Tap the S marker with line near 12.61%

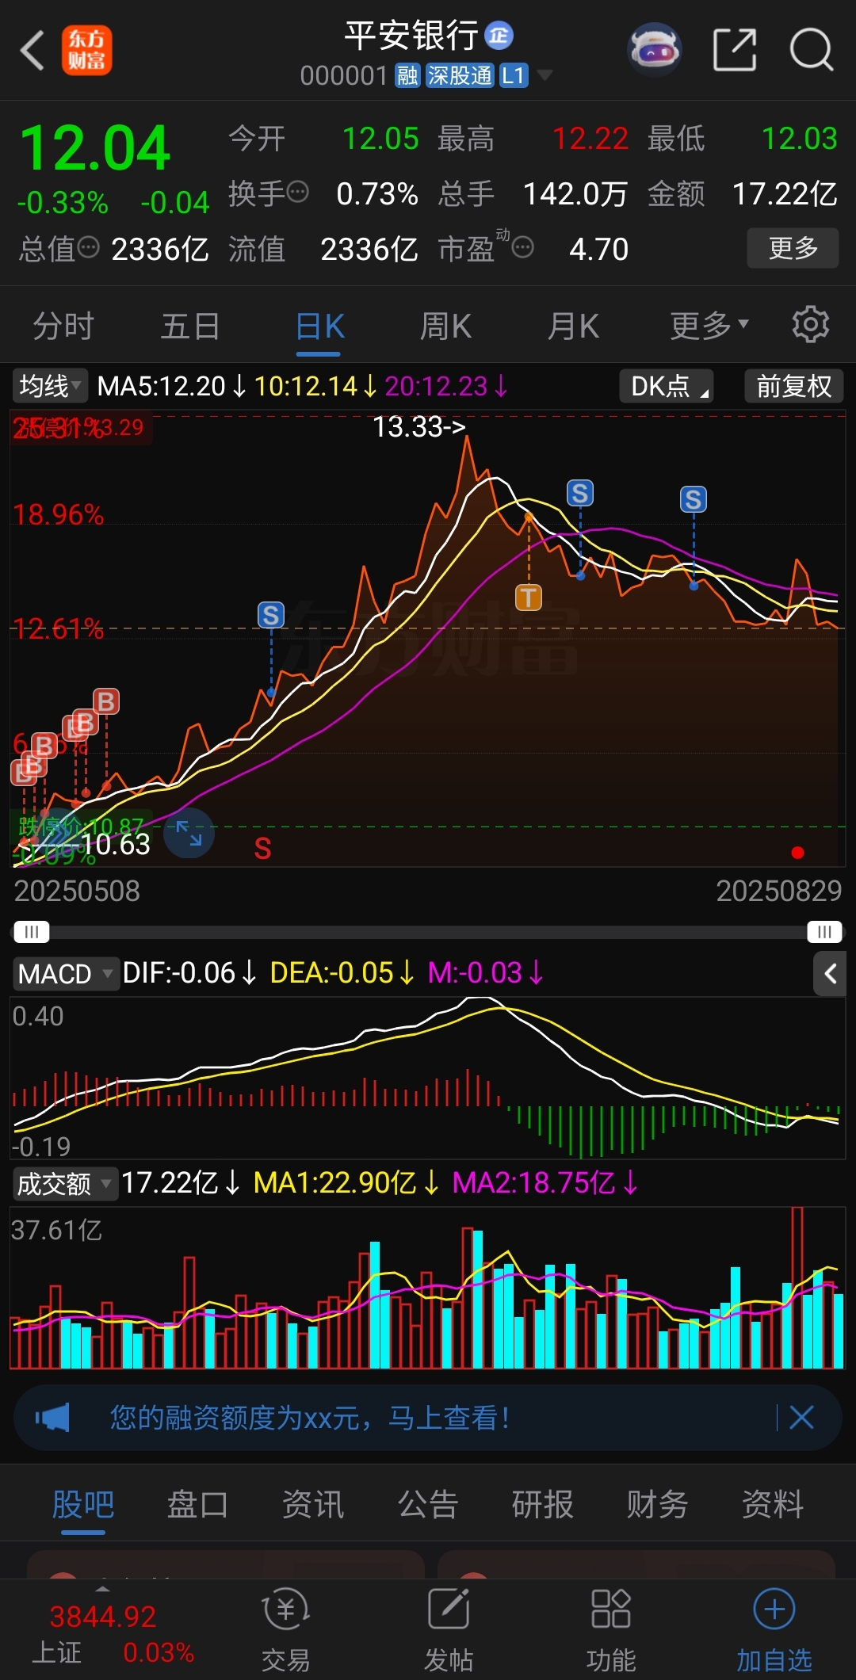[271, 615]
